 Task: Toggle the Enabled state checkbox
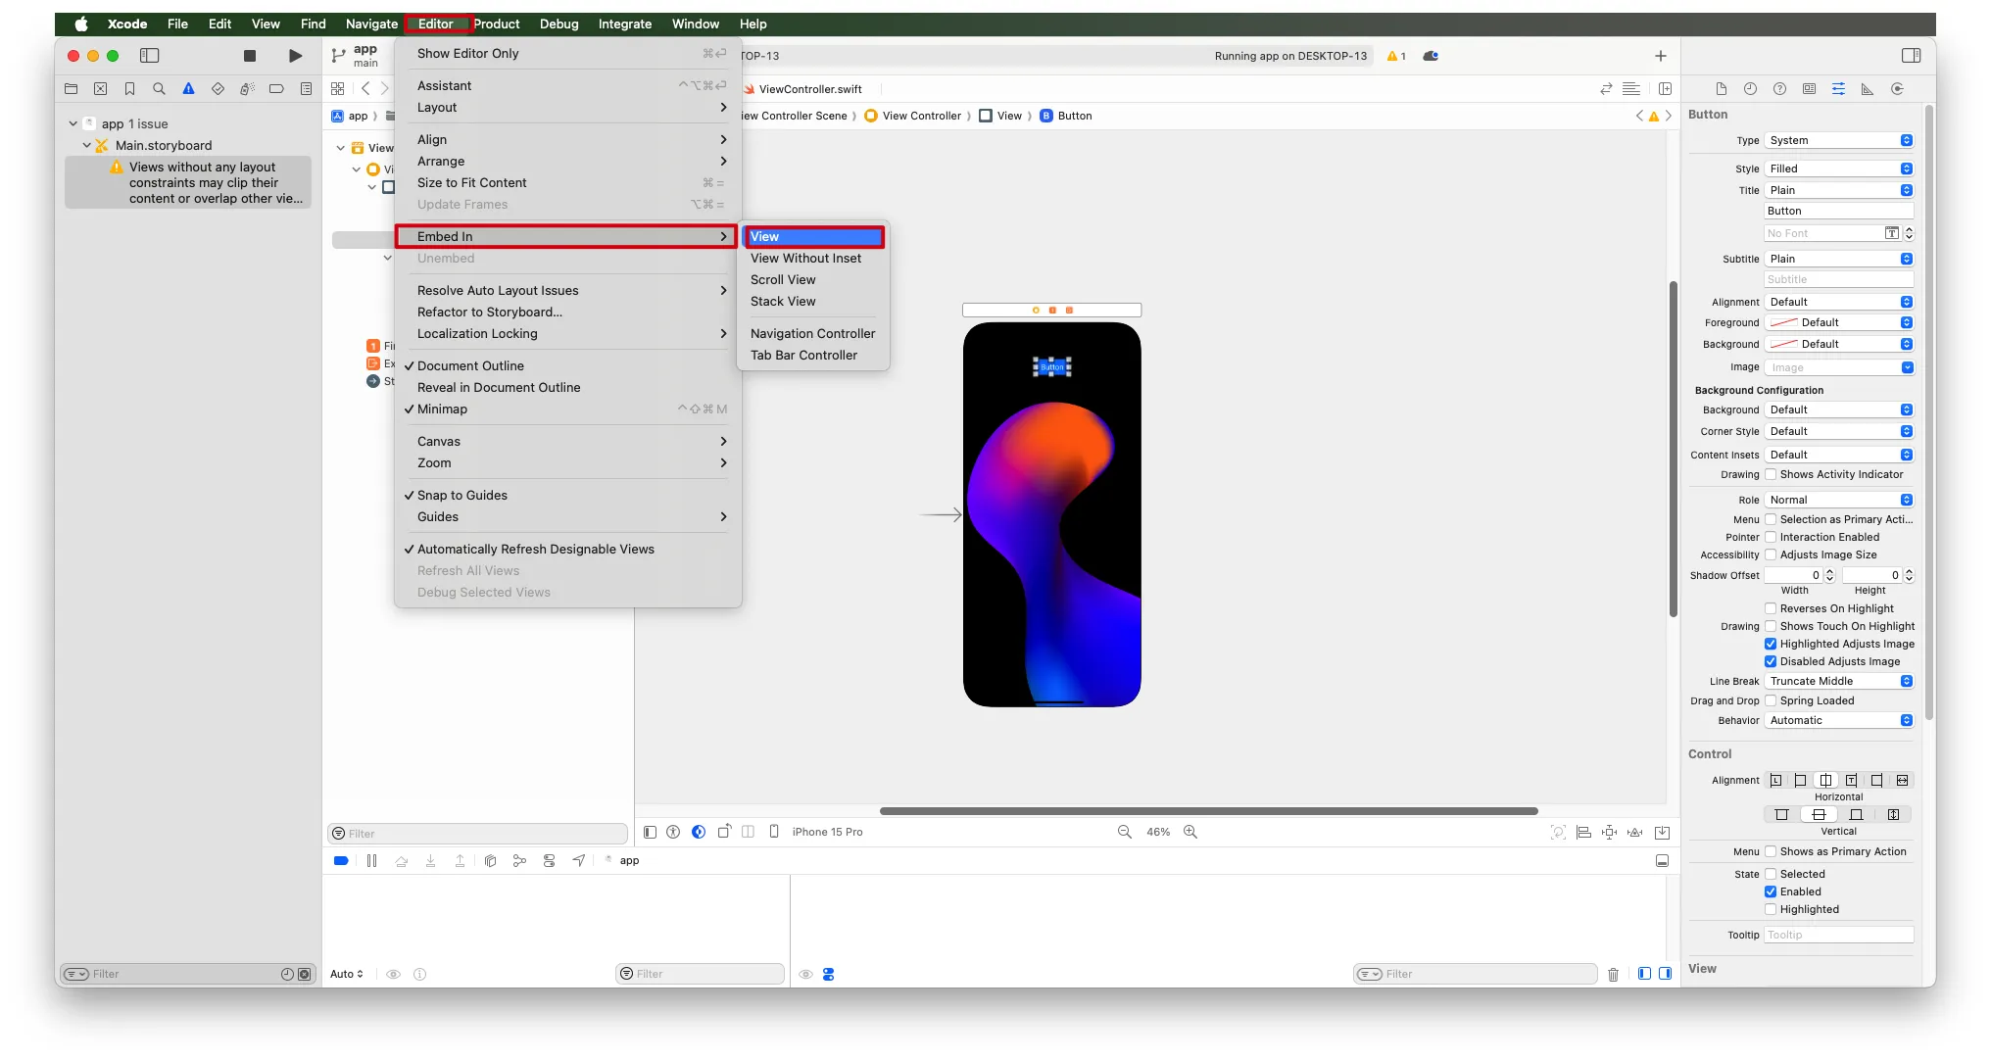(x=1771, y=892)
